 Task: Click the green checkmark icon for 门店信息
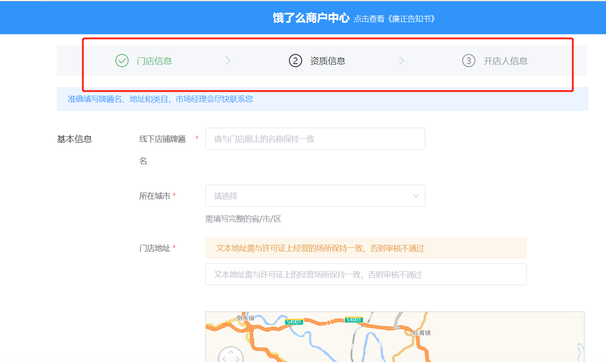pos(122,61)
